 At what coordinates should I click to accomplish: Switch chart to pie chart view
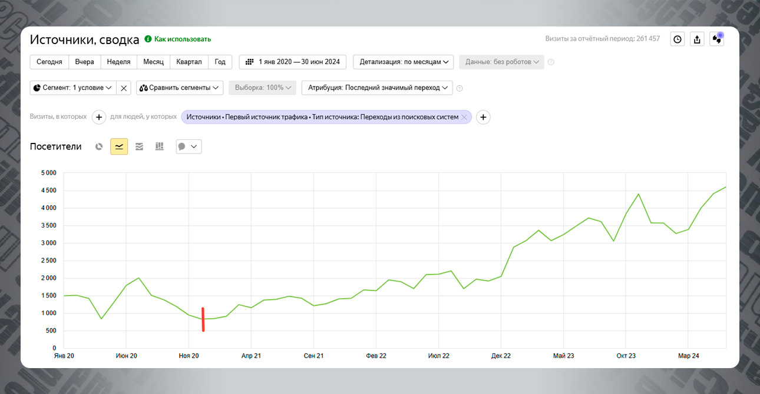(99, 146)
